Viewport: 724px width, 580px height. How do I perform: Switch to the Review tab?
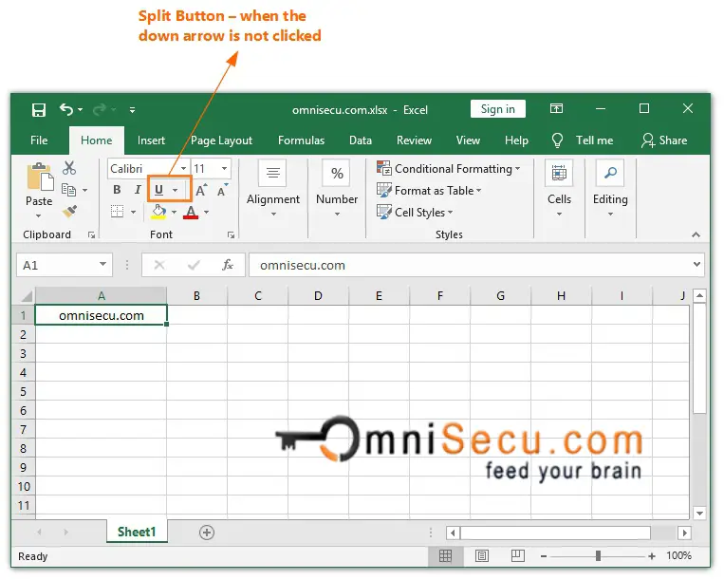pyautogui.click(x=414, y=140)
